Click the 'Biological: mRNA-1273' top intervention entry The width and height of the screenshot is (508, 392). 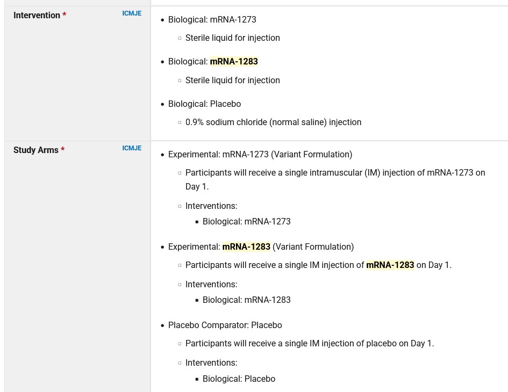tap(212, 20)
